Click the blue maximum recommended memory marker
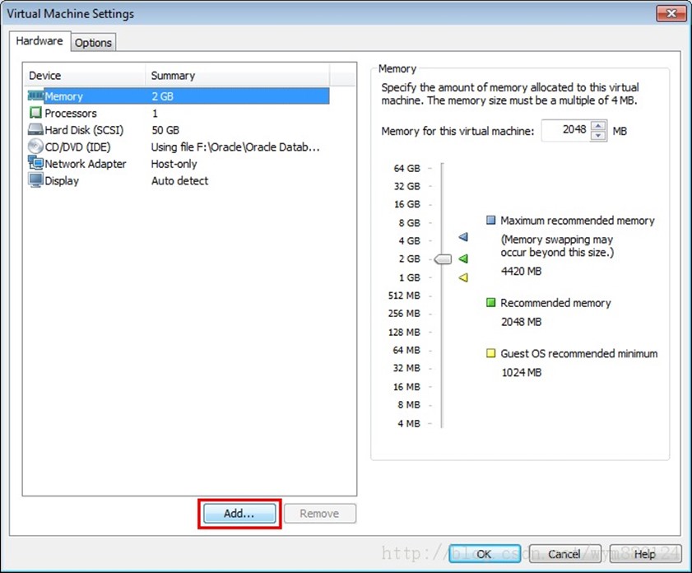The image size is (692, 573). [x=463, y=237]
